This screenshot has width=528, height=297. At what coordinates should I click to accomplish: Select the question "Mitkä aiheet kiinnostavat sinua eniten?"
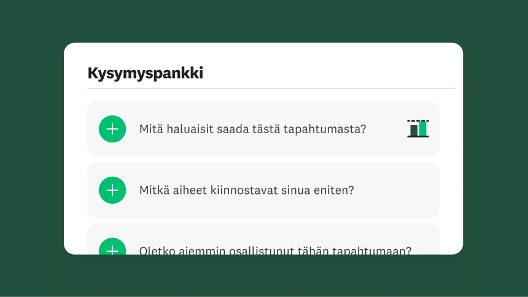pos(246,190)
